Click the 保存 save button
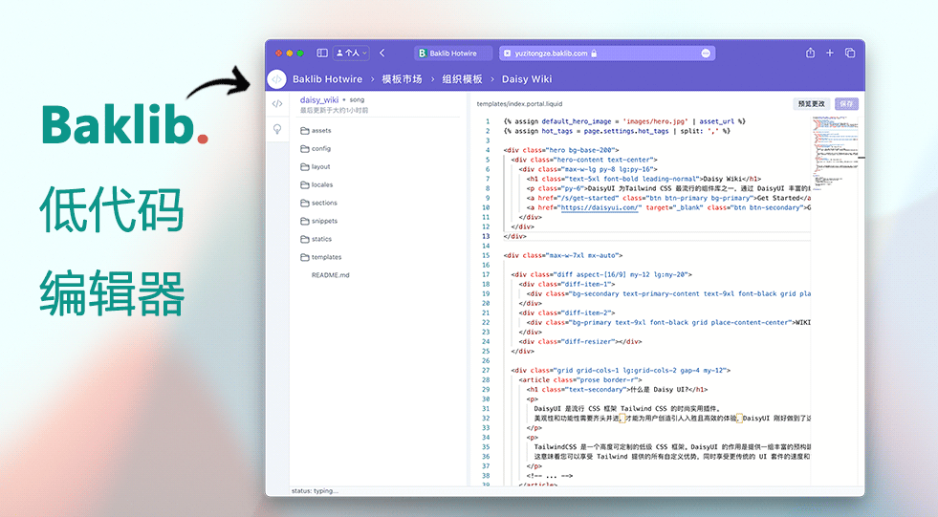Screen dimensions: 938x517 point(846,104)
